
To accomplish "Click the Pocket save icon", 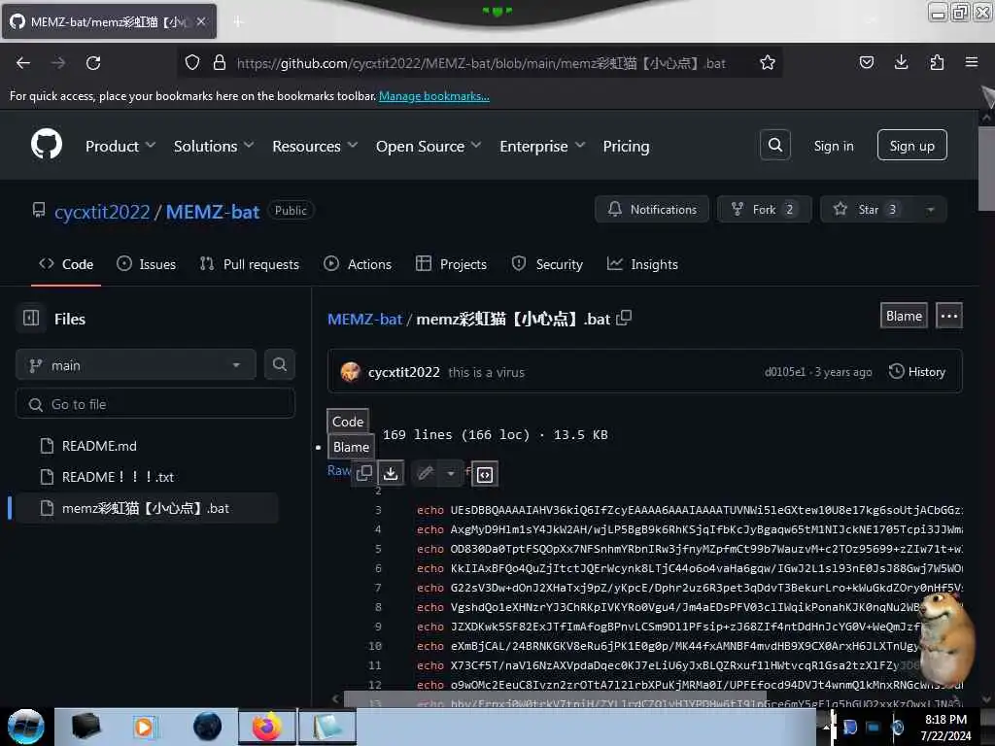I will click(x=866, y=62).
